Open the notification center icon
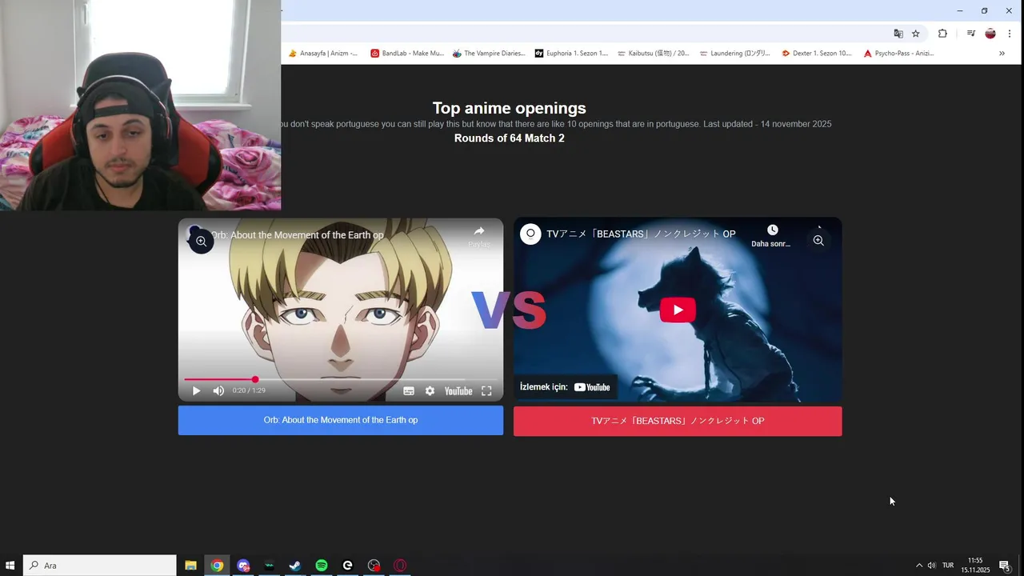1024x576 pixels. (x=1005, y=566)
